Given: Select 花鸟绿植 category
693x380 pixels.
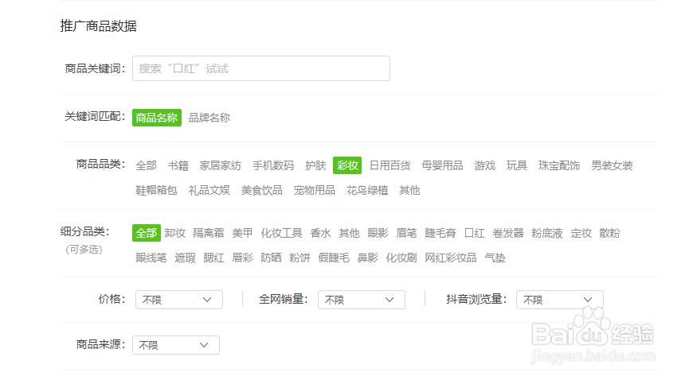Looking at the screenshot, I should [x=367, y=190].
